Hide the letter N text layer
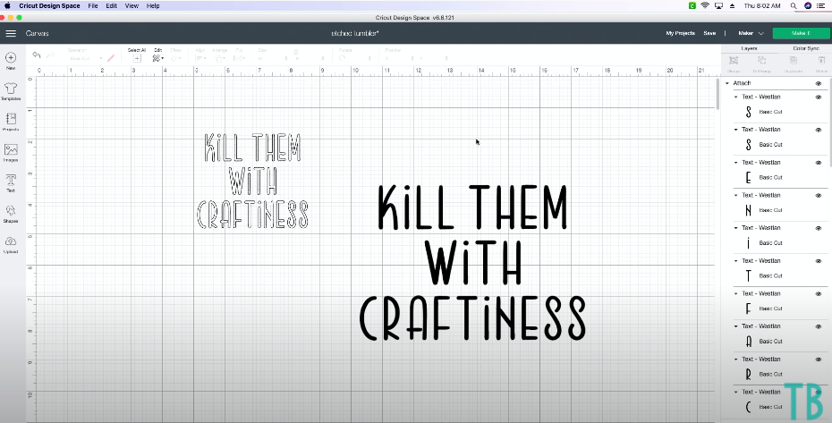The height and width of the screenshot is (423, 832). coord(819,195)
